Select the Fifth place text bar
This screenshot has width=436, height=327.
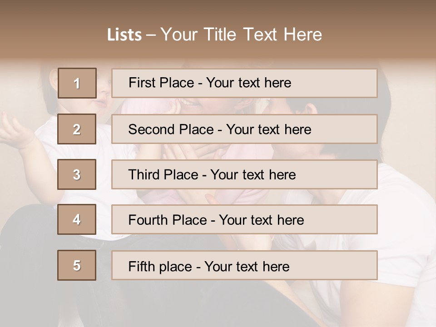coord(244,265)
